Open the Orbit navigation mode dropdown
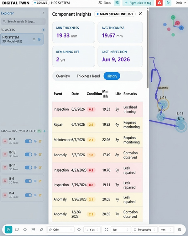 point(61,229)
